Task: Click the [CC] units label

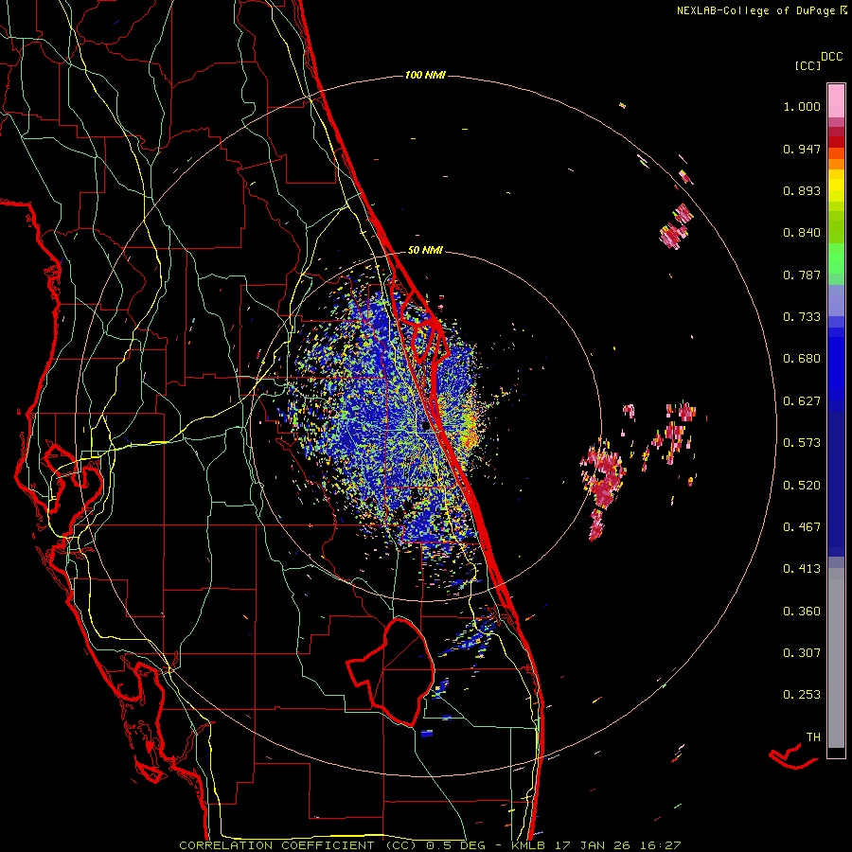Action: coord(808,65)
